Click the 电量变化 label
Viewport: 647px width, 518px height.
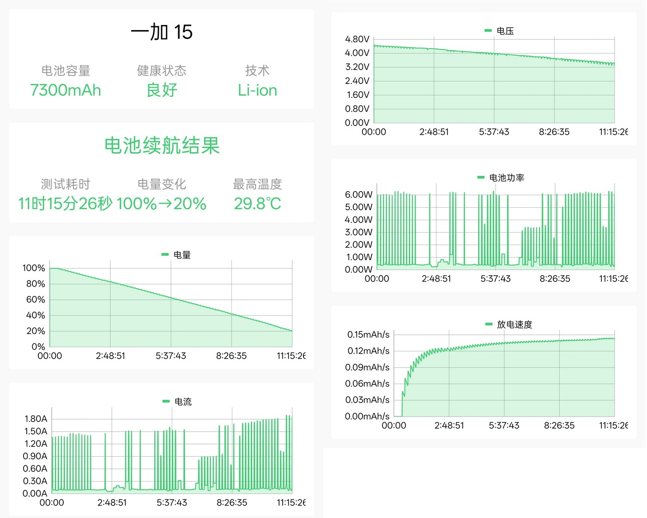click(x=162, y=184)
